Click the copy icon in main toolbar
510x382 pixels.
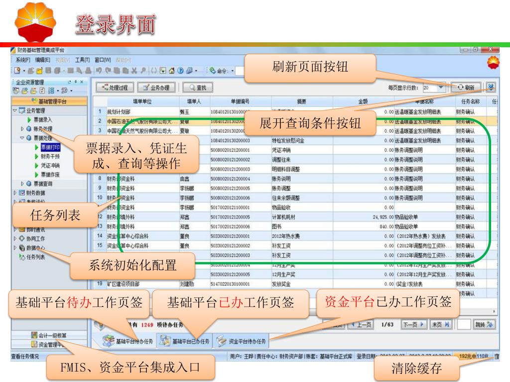click(x=117, y=71)
